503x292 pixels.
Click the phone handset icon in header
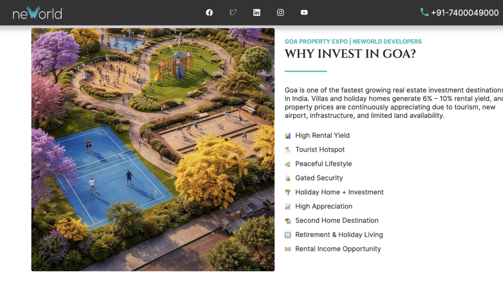[424, 13]
